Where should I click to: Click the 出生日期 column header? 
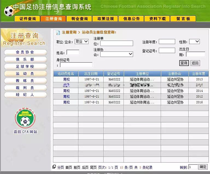point(91,74)
